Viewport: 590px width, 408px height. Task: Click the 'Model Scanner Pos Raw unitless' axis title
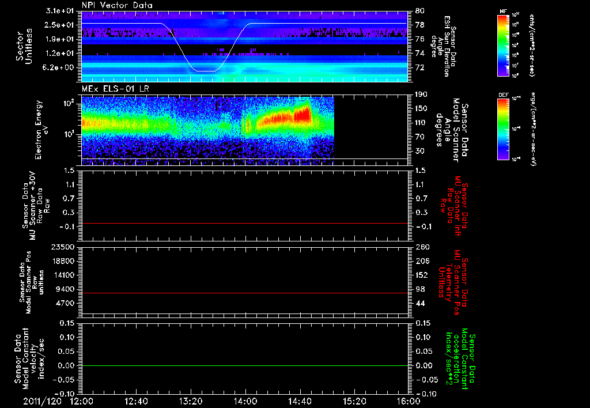32,282
